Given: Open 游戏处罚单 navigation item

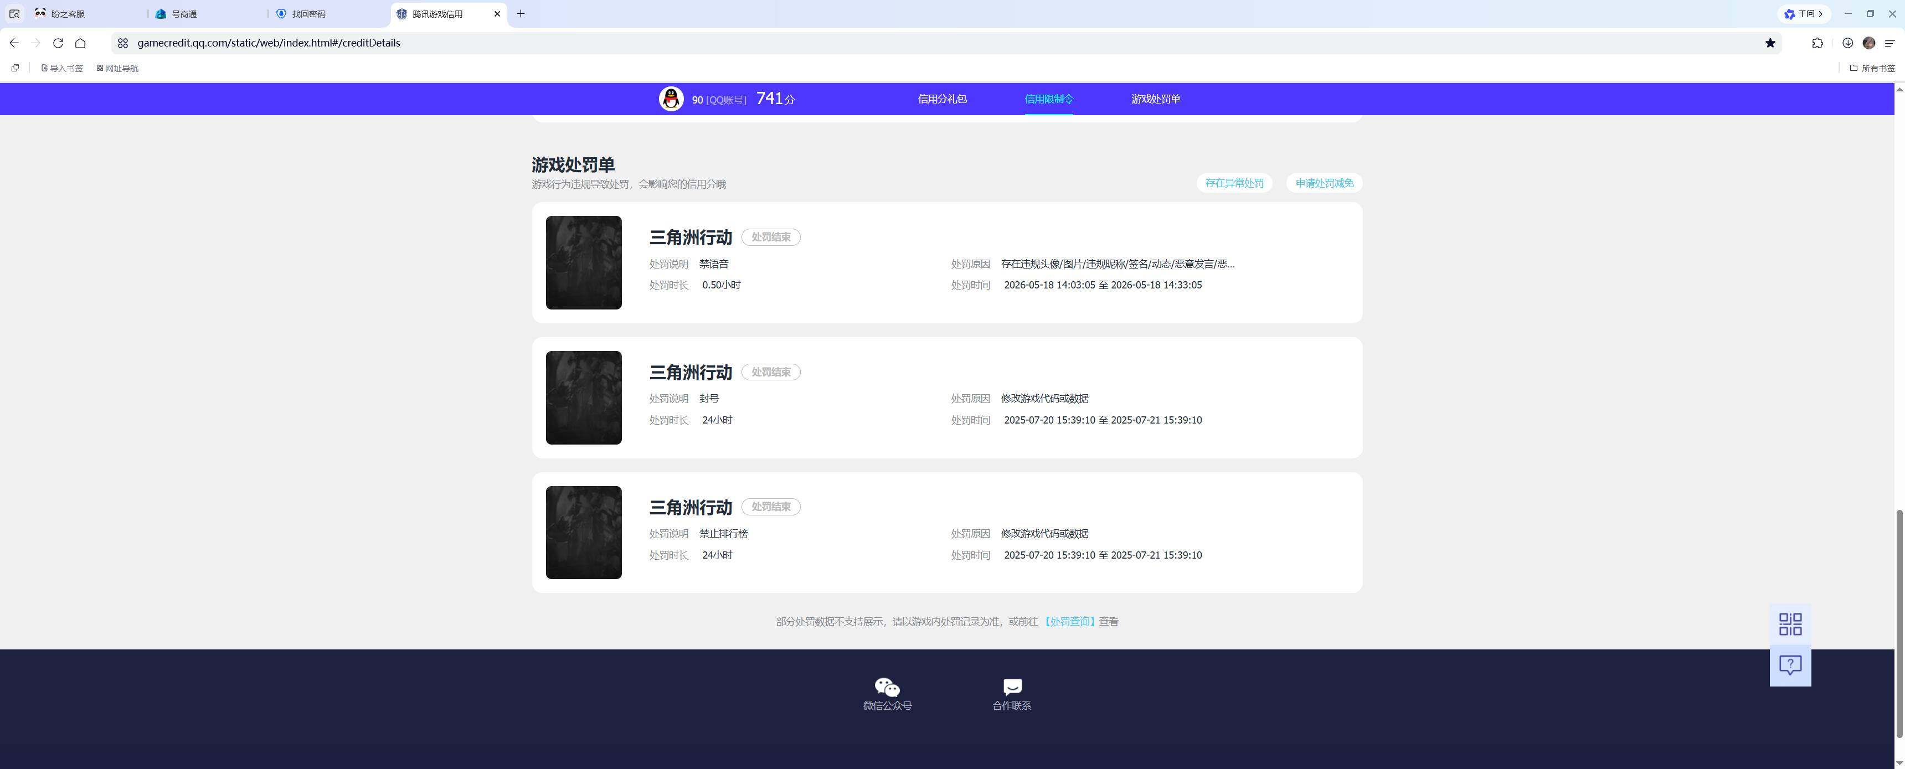Looking at the screenshot, I should click(x=1156, y=99).
